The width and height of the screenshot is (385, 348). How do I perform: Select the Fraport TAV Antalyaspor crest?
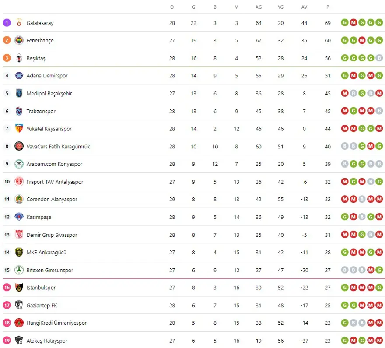click(19, 182)
